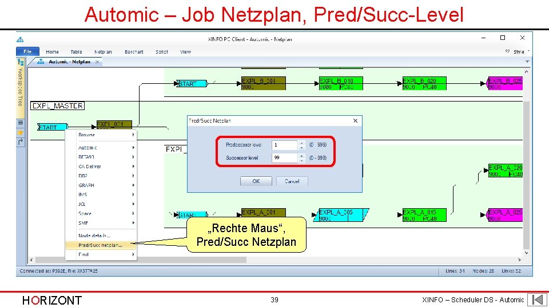Click vertical scrollbar down arrow
This screenshot has height=308, width=549.
527,253
